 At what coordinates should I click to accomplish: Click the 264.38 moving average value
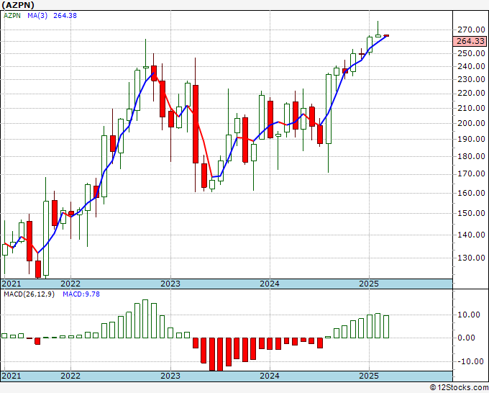point(65,15)
